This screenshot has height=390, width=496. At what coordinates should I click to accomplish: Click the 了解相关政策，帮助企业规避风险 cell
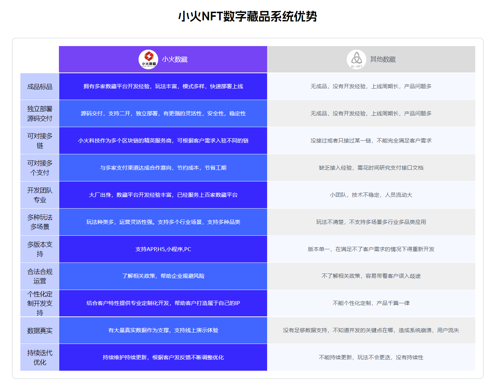click(163, 276)
